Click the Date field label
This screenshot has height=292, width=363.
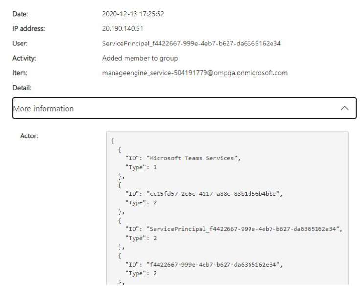[20, 14]
